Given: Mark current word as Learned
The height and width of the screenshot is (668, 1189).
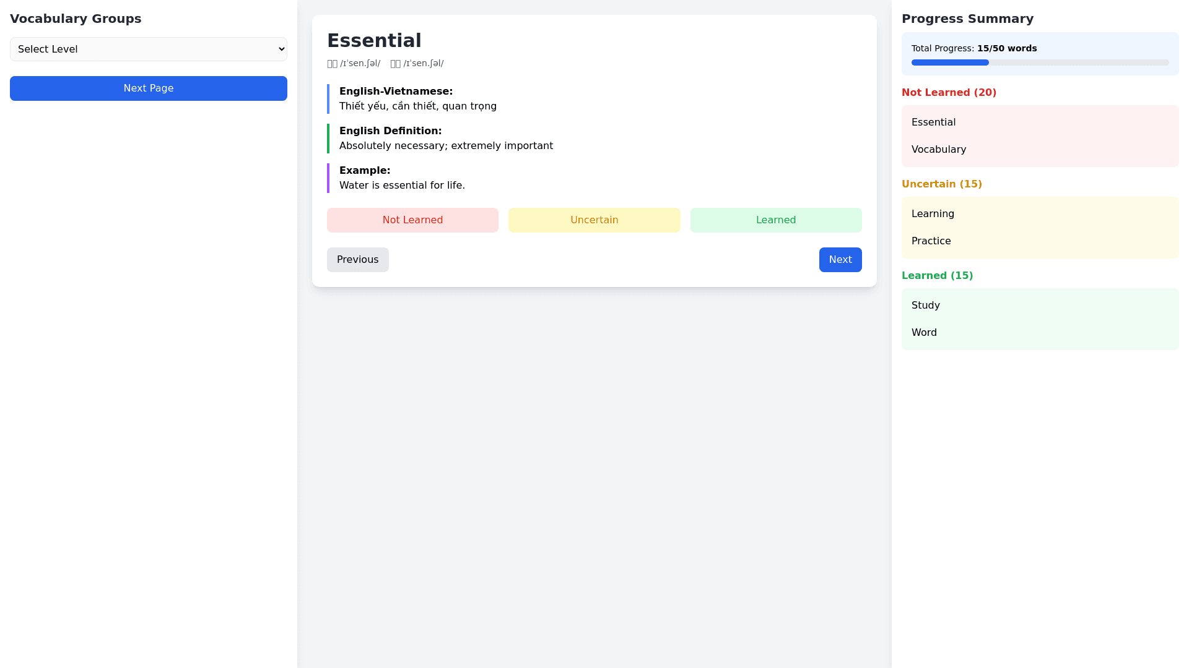Looking at the screenshot, I should [x=775, y=220].
